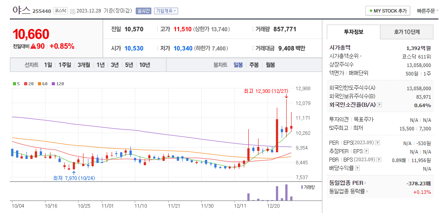Click the red up-triangle next to 90
The height and width of the screenshot is (213, 442).
tap(33, 46)
